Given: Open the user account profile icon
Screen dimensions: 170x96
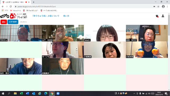Looking at the screenshot, I should (x=163, y=16).
